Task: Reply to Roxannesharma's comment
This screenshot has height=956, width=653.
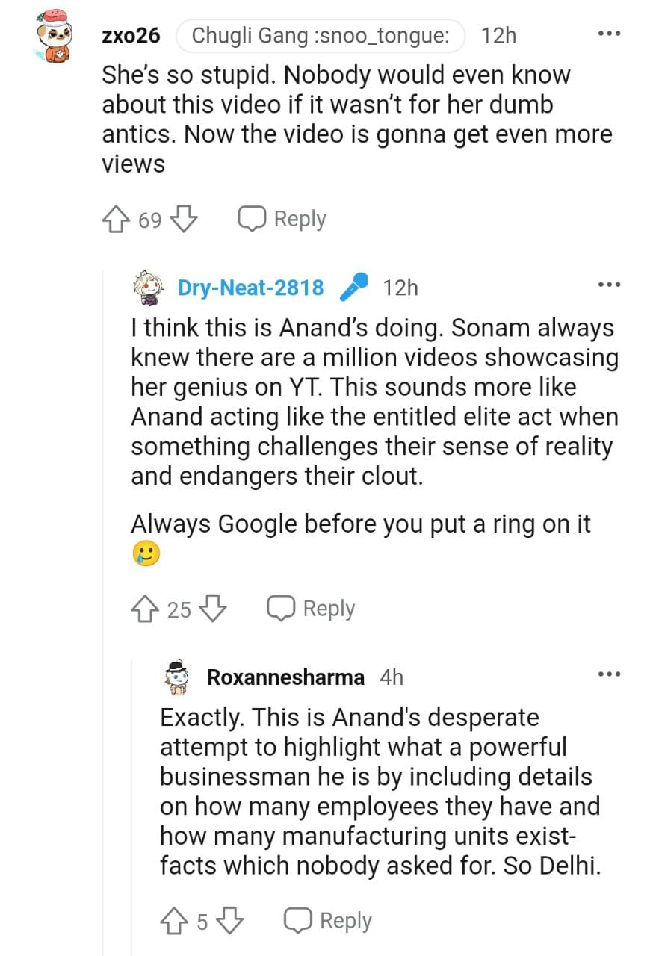Action: point(328,922)
